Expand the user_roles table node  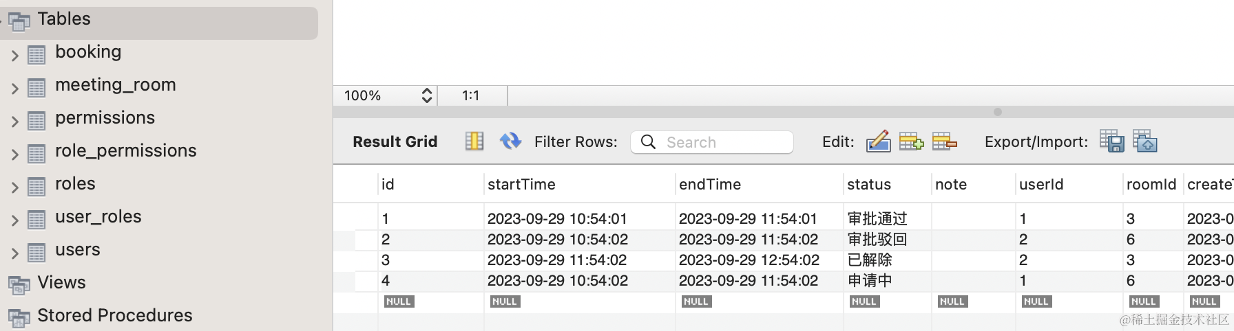[14, 220]
